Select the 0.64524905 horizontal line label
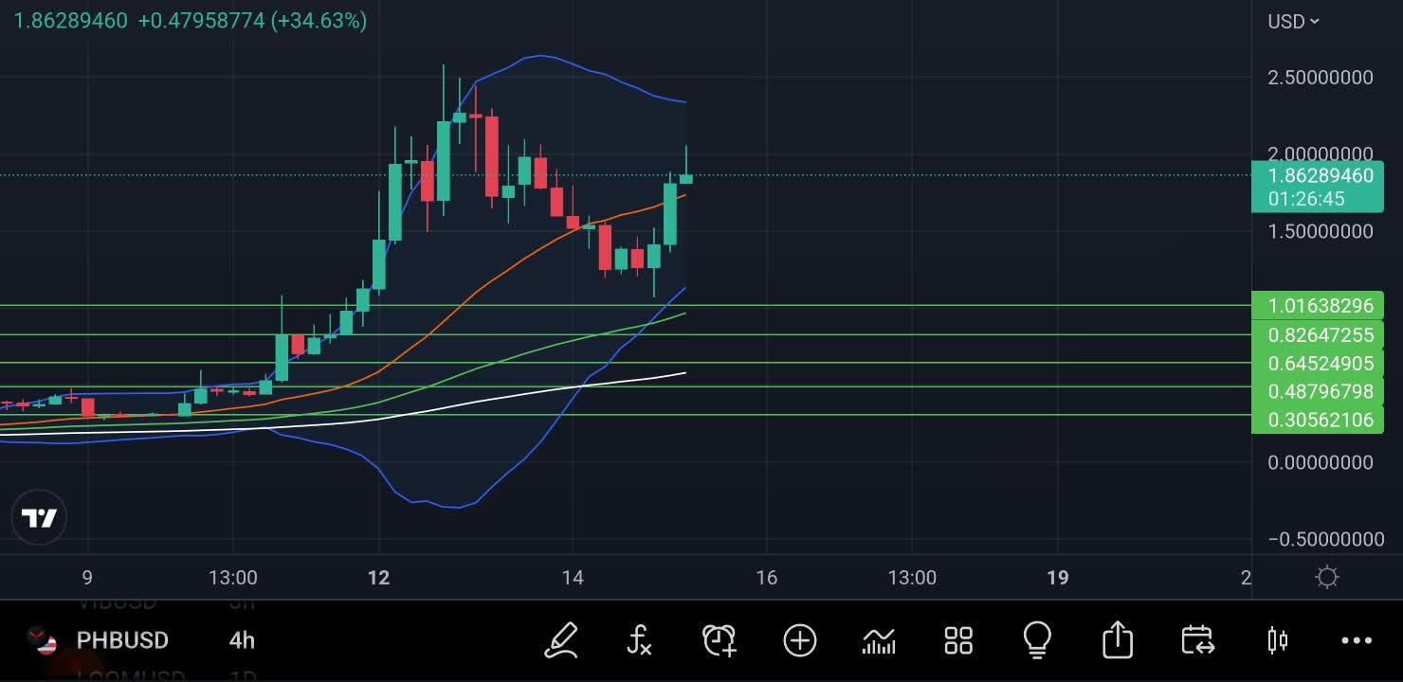The image size is (1403, 682). click(1317, 363)
